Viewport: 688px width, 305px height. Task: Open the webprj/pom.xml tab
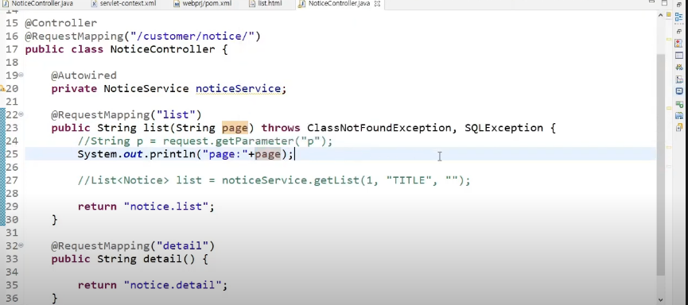point(203,3)
